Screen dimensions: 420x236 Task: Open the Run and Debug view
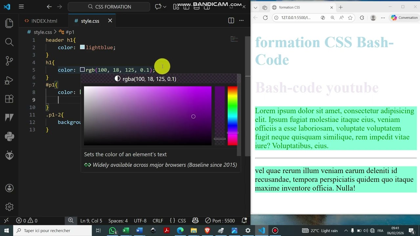click(9, 80)
